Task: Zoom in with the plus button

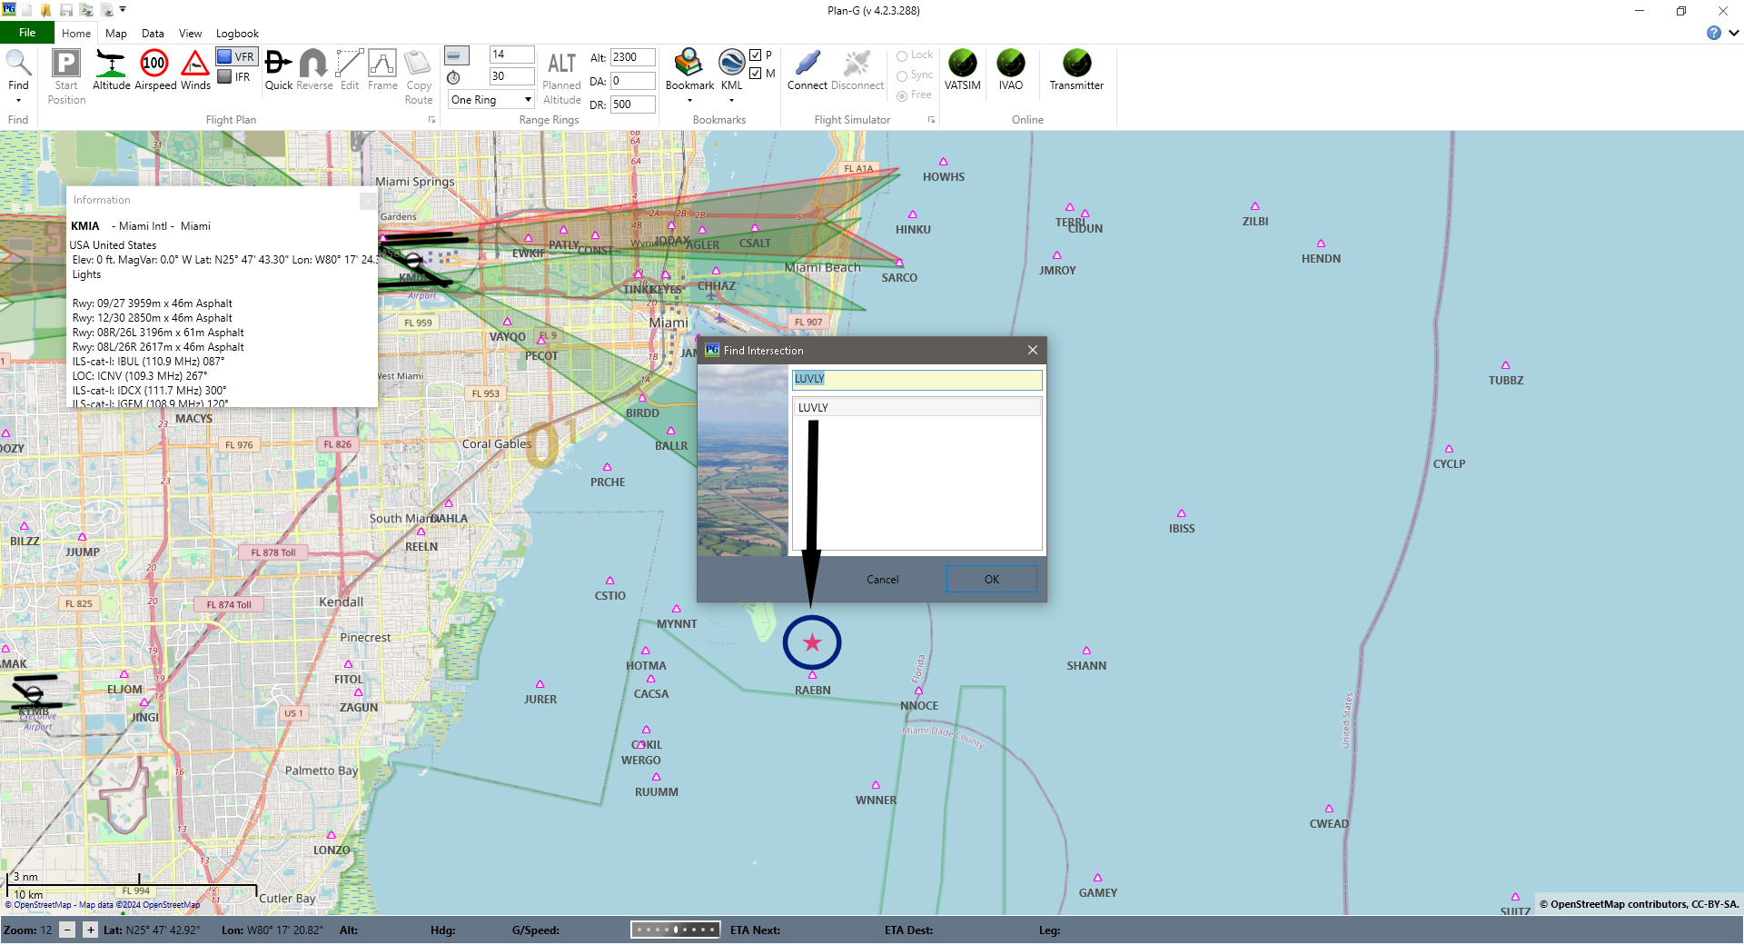Action: tap(90, 930)
